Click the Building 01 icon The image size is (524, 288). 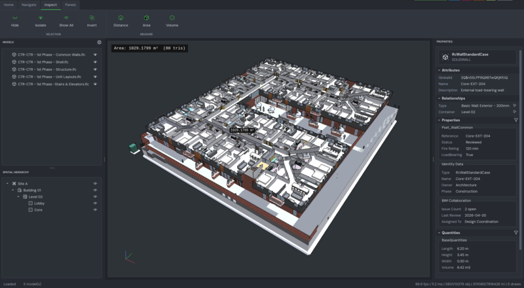pyautogui.click(x=20, y=190)
